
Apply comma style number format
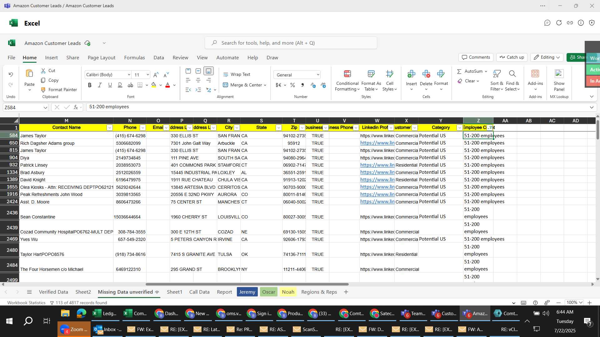pyautogui.click(x=302, y=85)
